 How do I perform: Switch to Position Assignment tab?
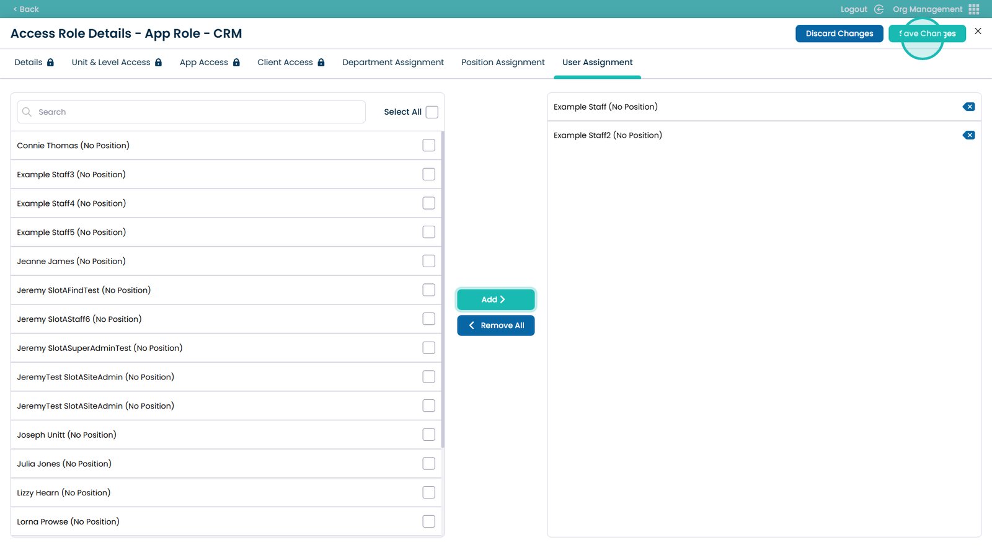pyautogui.click(x=503, y=63)
